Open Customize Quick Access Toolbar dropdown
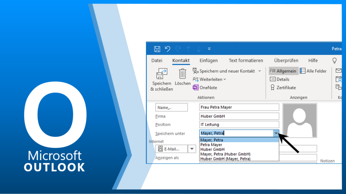Image resolution: width=346 pixels, height=194 pixels. point(209,49)
